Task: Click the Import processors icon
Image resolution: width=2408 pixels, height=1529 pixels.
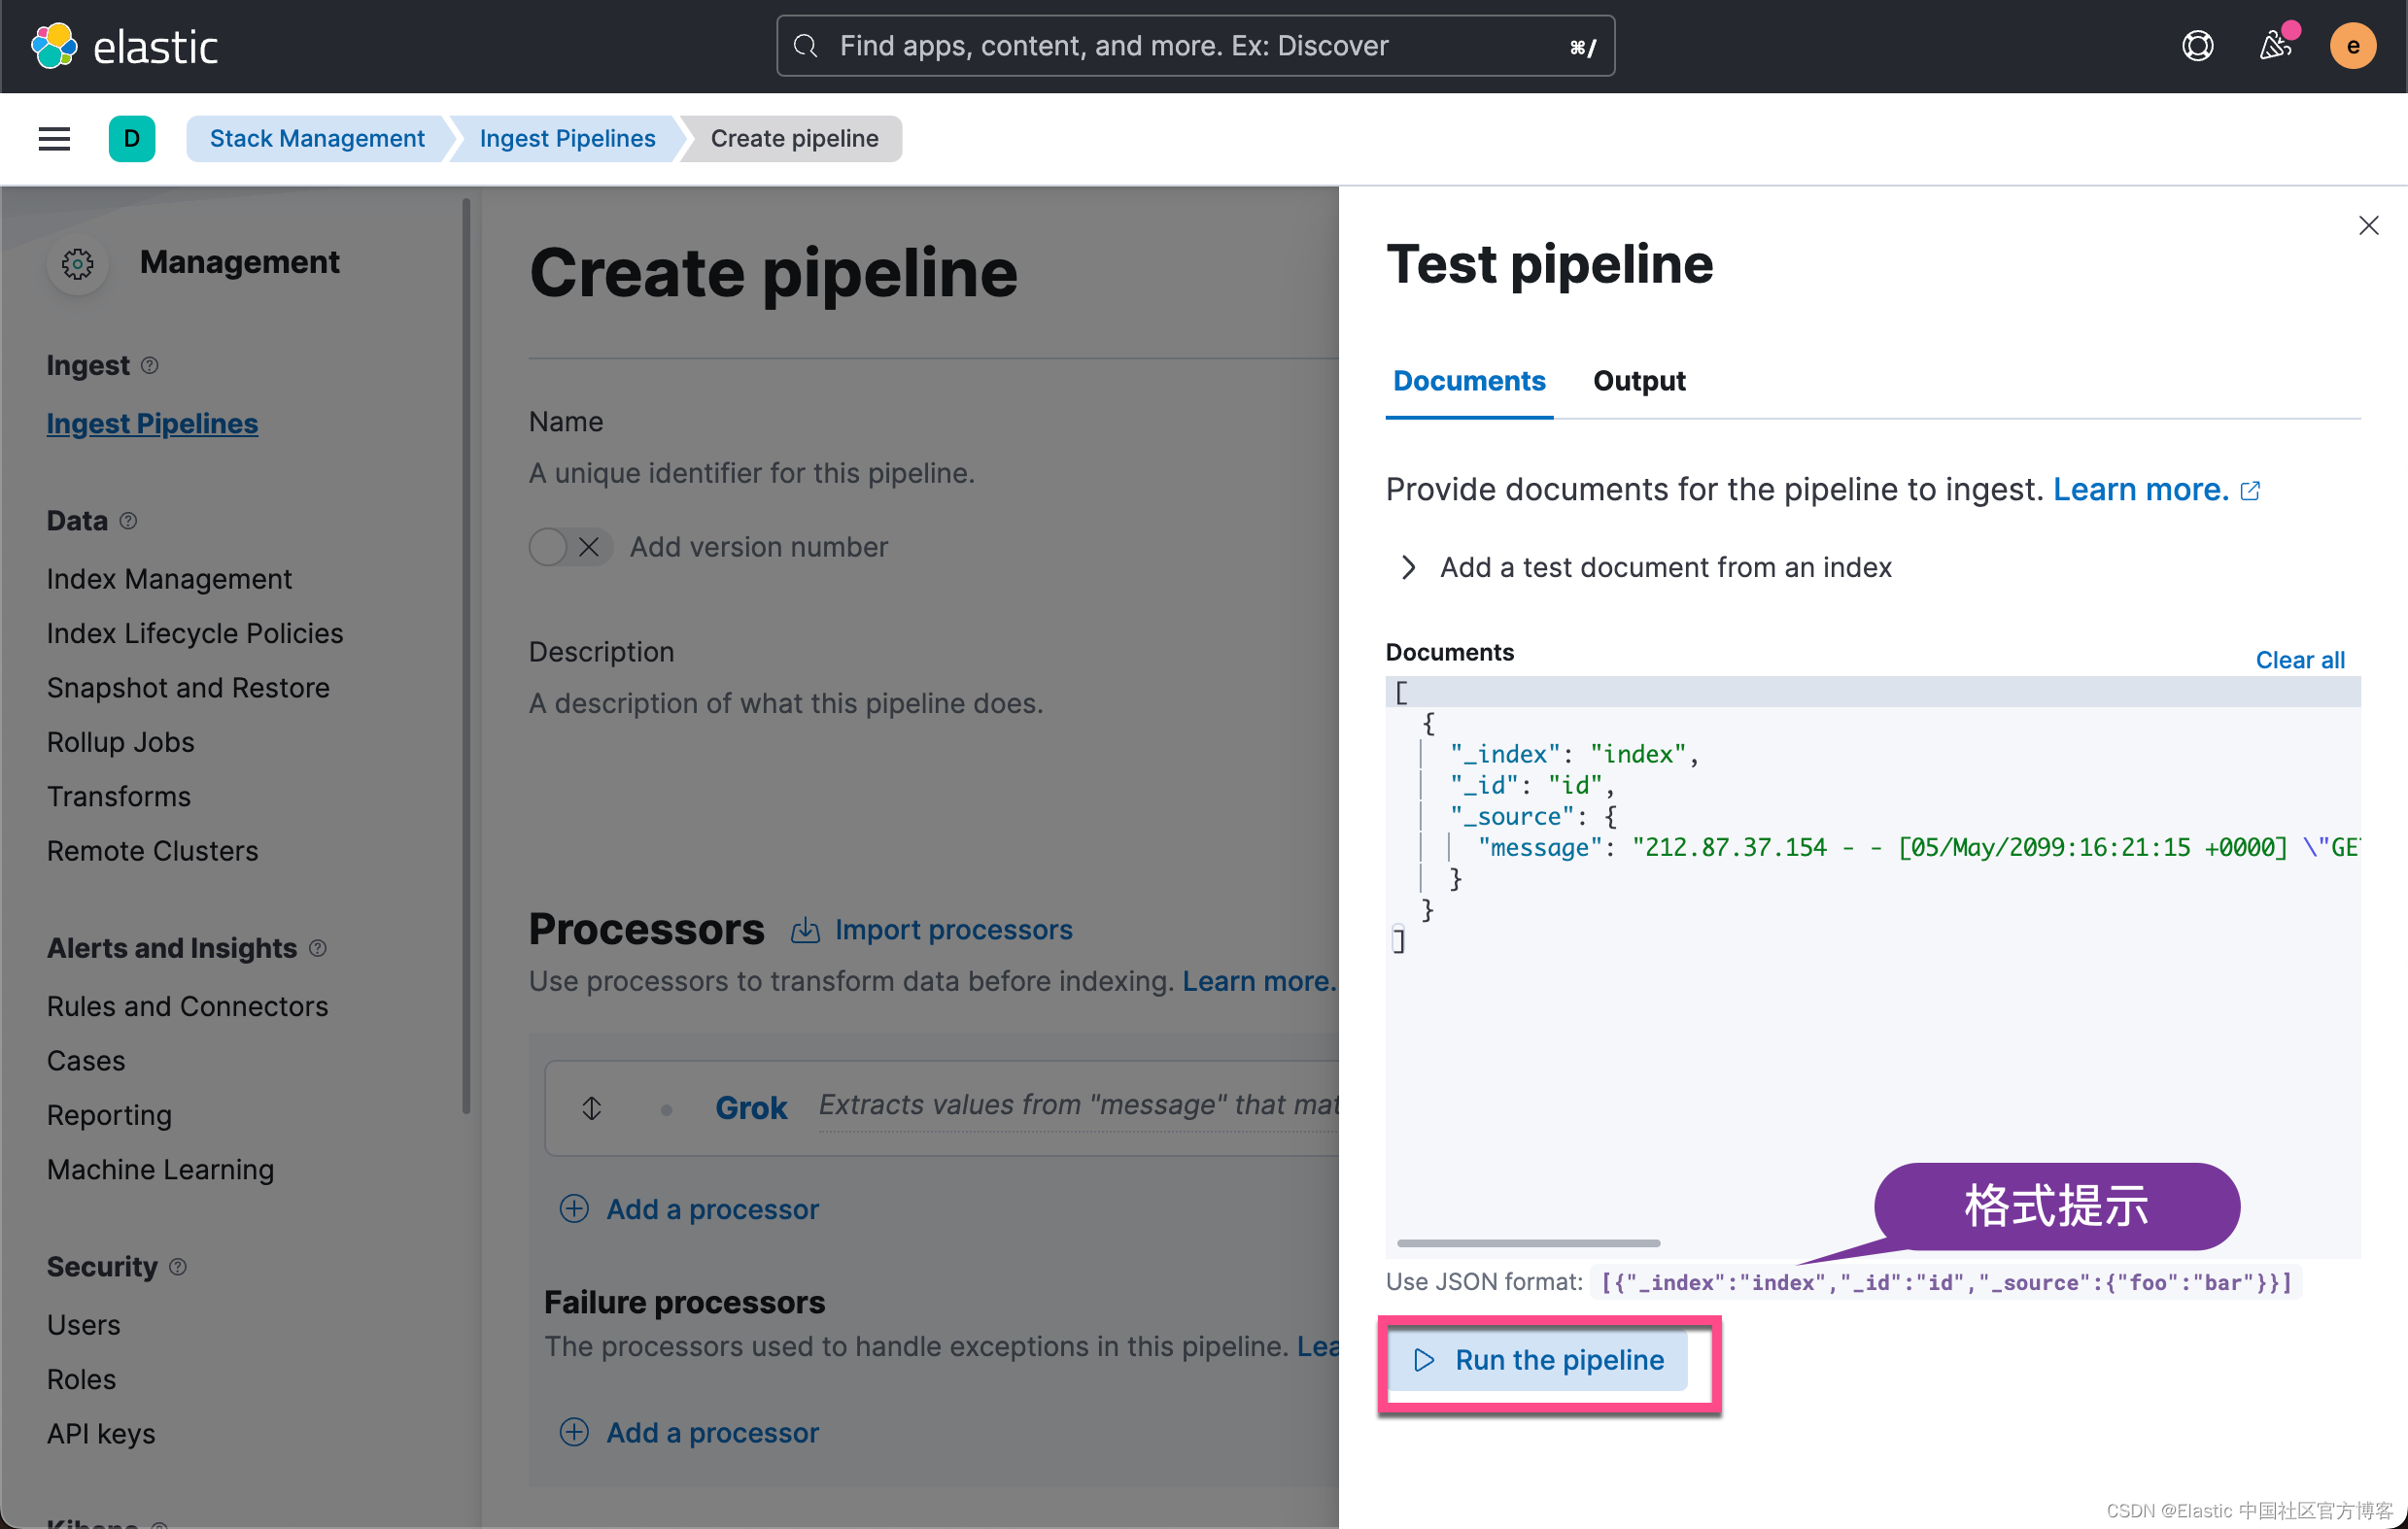Action: [x=806, y=930]
